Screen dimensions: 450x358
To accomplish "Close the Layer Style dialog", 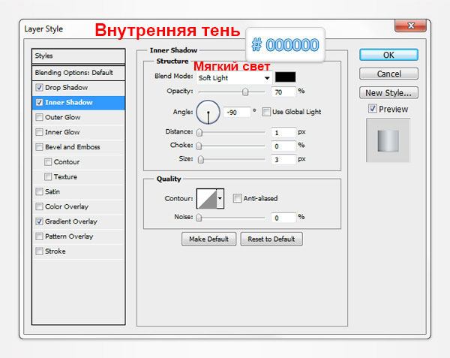I will tap(411, 26).
